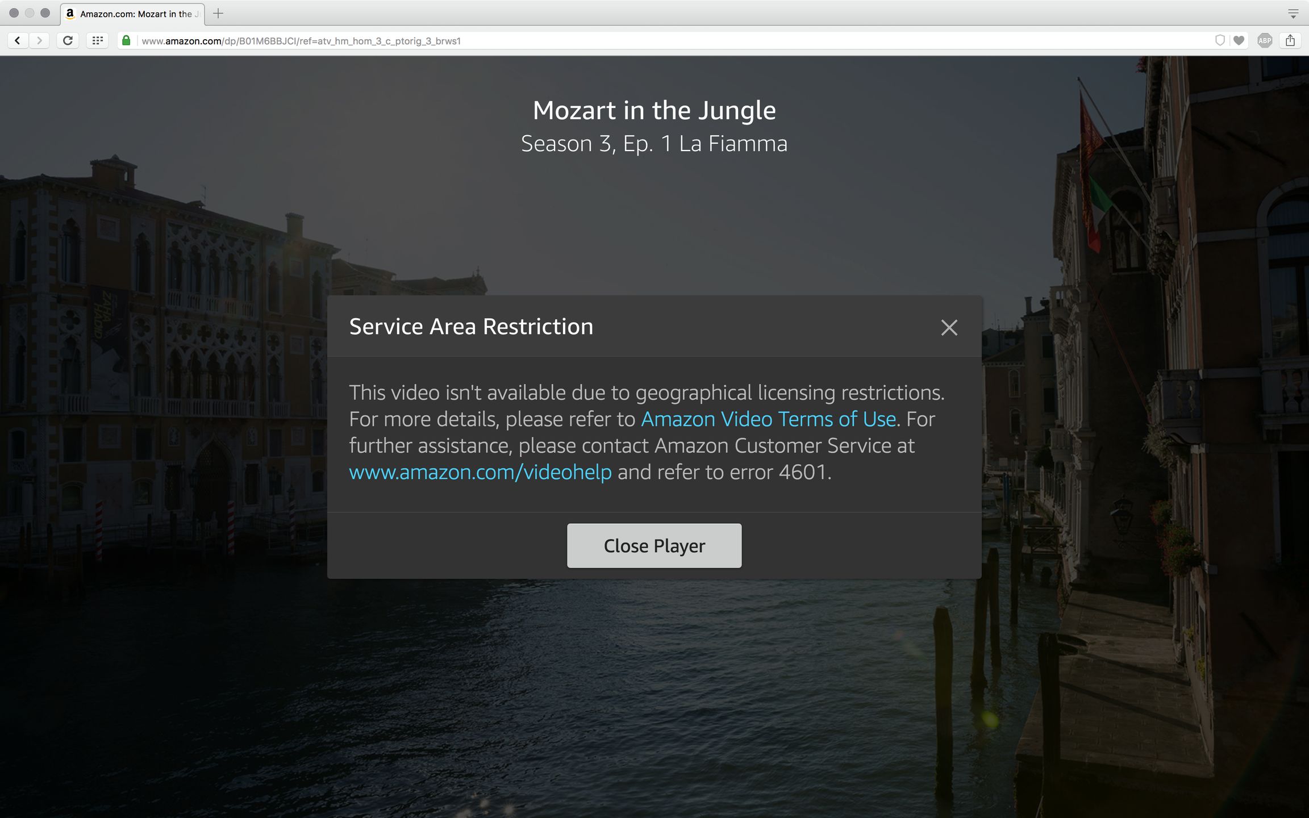
Task: Click the Amazon favicon on the tab
Action: (x=70, y=14)
